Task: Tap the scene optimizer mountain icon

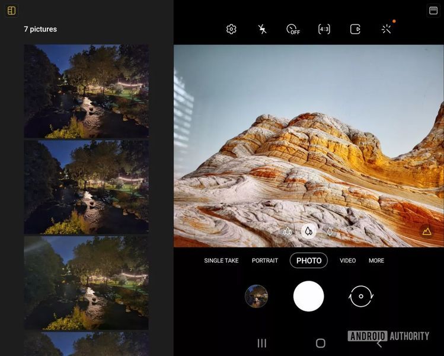Action: (x=427, y=231)
